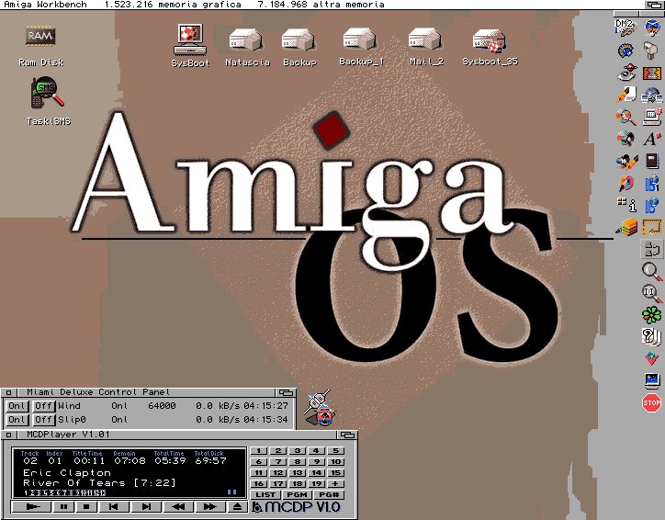Click the plain magnifying glass dock icon
665x520 pixels.
pos(651,272)
